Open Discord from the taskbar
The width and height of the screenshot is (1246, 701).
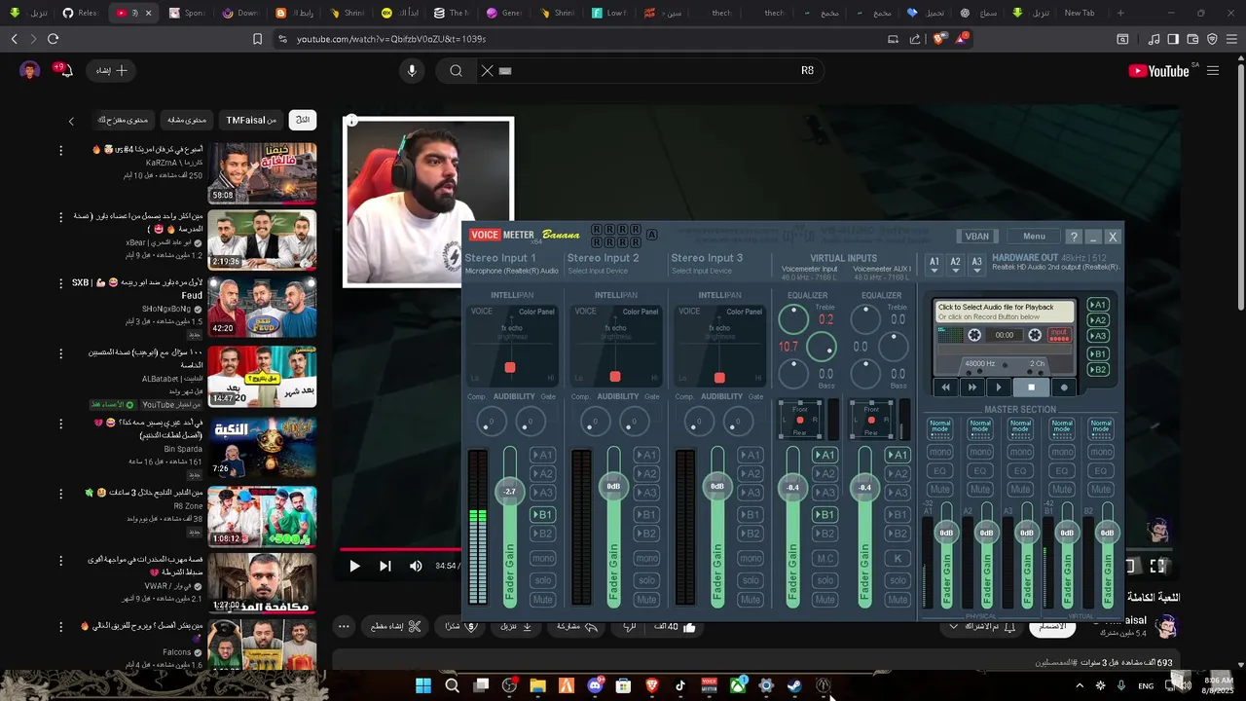click(x=595, y=685)
